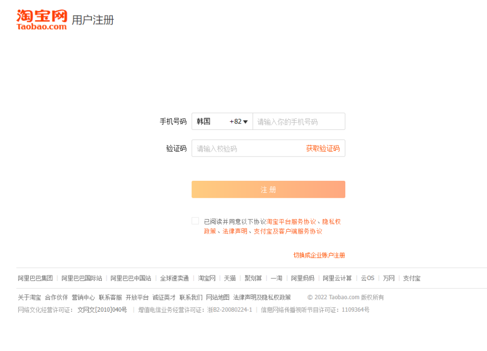
Task: Click the 用户注册 page title
Action: (93, 20)
